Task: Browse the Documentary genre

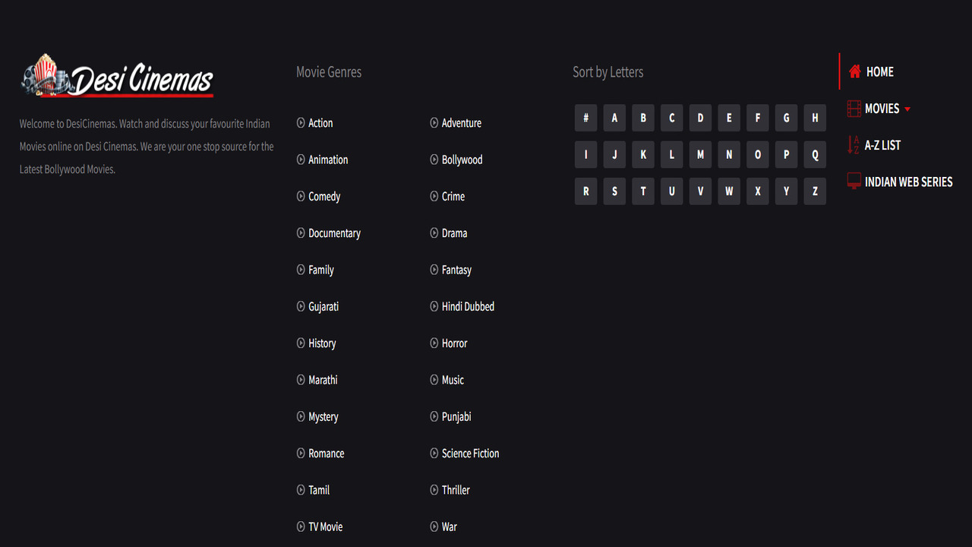Action: pos(334,233)
